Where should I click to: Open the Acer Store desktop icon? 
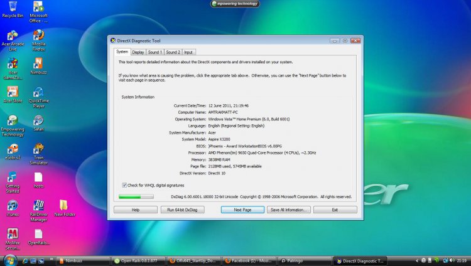[13, 95]
